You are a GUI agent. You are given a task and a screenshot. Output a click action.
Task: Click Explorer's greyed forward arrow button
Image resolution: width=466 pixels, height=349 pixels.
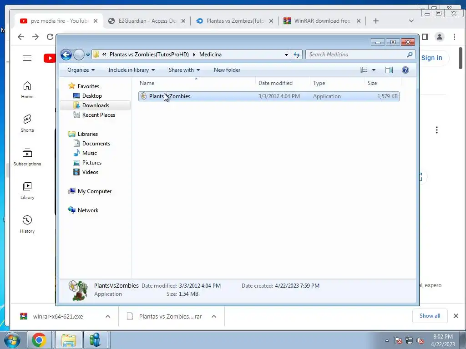(79, 55)
